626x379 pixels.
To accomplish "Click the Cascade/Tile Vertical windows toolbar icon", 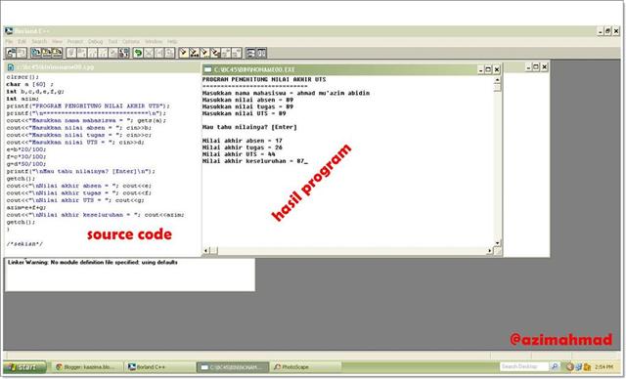I will point(261,53).
